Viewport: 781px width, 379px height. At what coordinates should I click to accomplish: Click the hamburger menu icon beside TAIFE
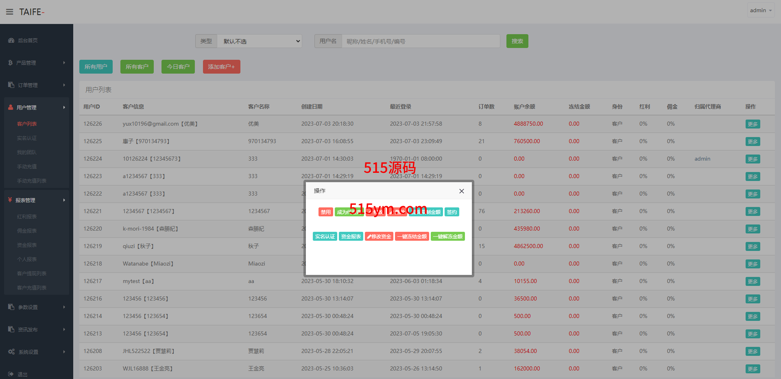(x=9, y=12)
